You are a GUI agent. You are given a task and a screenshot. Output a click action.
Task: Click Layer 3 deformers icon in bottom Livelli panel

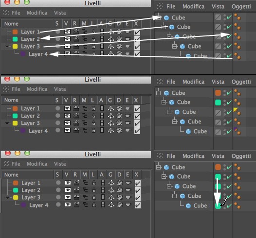tap(120, 197)
